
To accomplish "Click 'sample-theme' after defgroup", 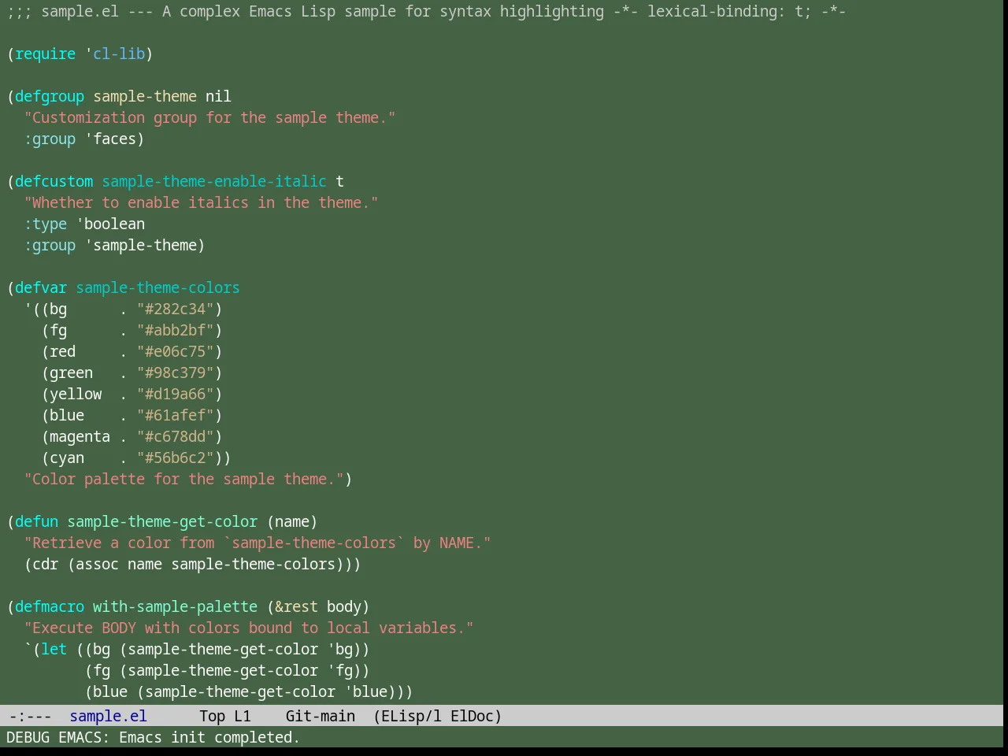I will tap(145, 96).
